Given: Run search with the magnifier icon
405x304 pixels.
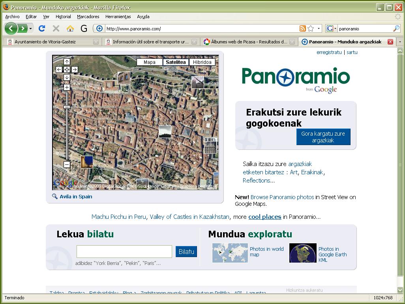Looking at the screenshot, I should pos(396,28).
